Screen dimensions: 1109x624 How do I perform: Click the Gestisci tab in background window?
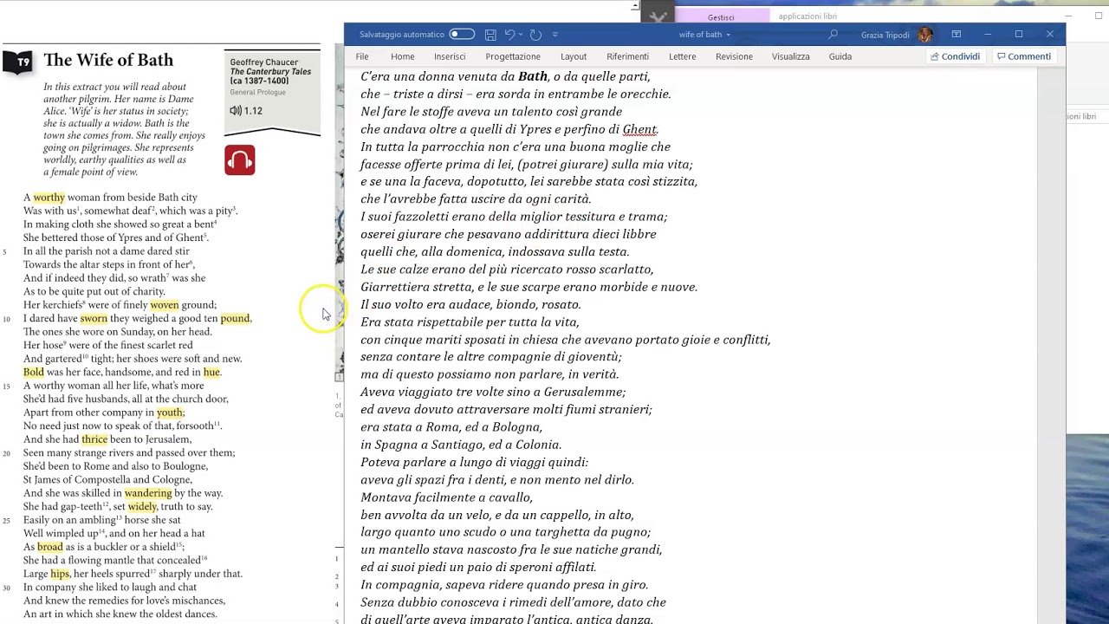(721, 17)
